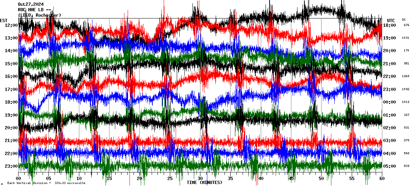This screenshot has height=188, width=411.
Task: Click the DC offset value 1268
Action: tap(406, 76)
